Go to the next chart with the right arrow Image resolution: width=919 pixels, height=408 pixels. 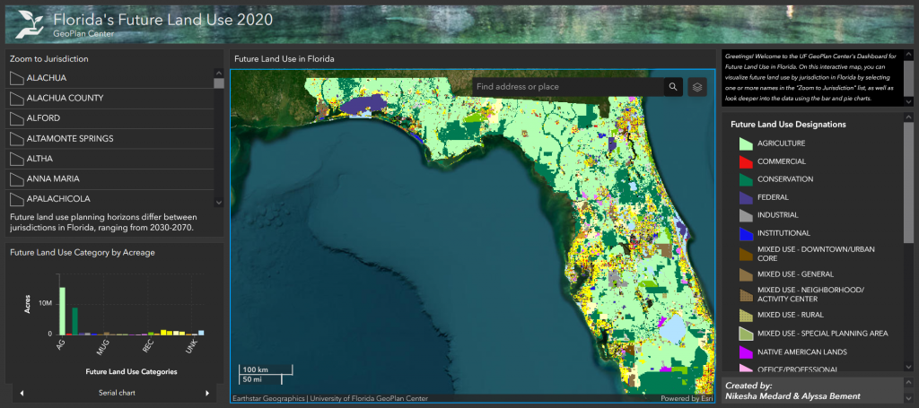[x=207, y=393]
